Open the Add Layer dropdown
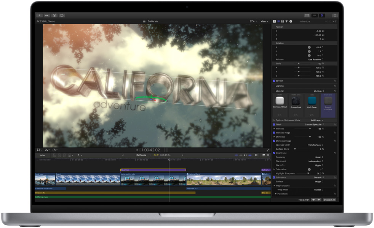The width and height of the screenshot is (374, 228). tap(317, 120)
